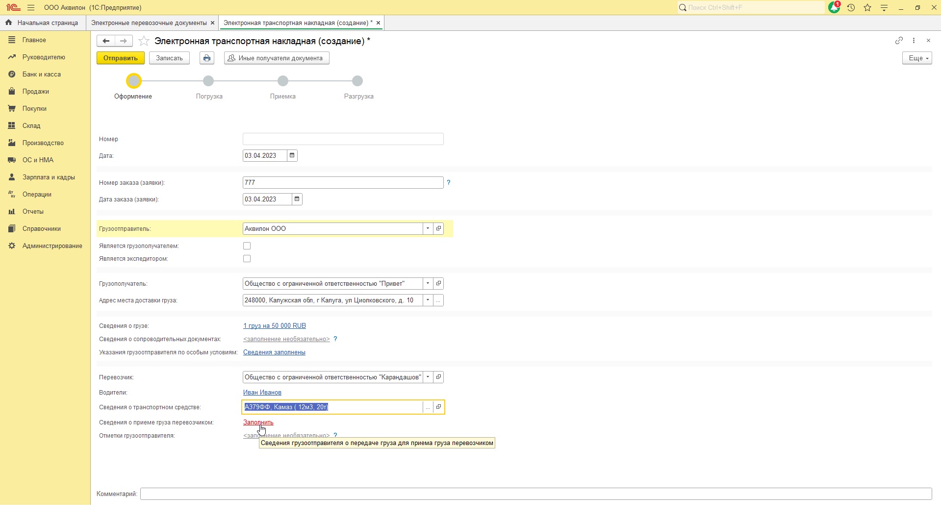The image size is (941, 521).
Task: Expand the Грузоотправитель dropdown list
Action: pyautogui.click(x=428, y=228)
